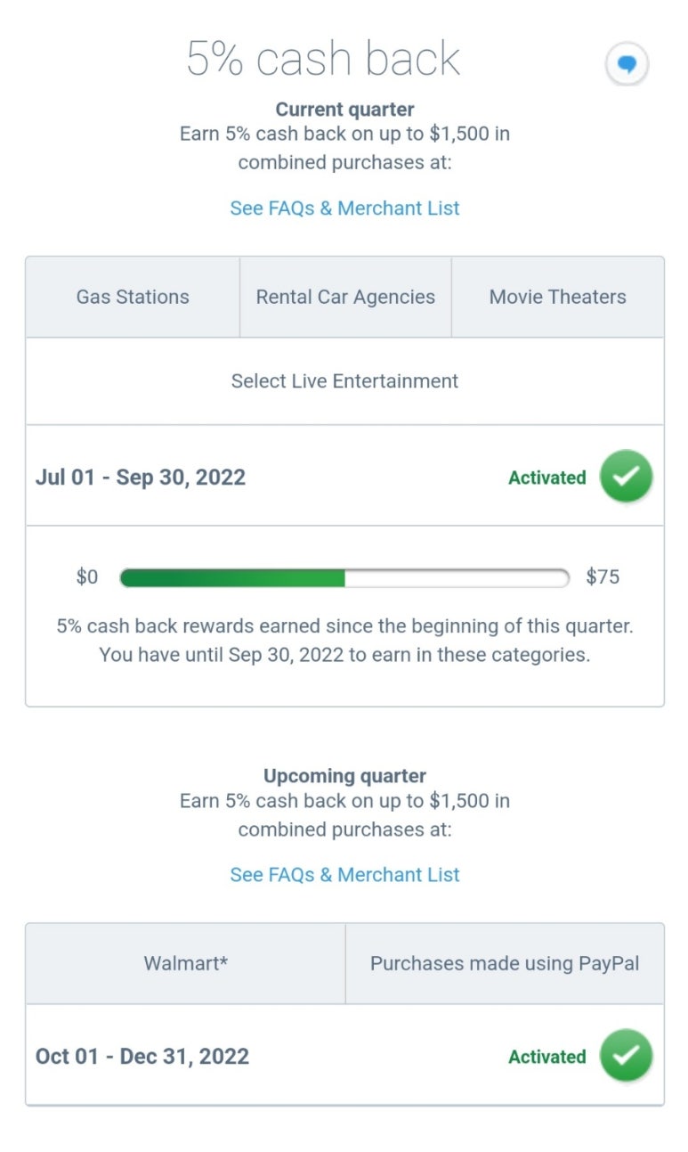Open upcoming quarter FAQs & Merchant List link
688x1152 pixels.
344,875
